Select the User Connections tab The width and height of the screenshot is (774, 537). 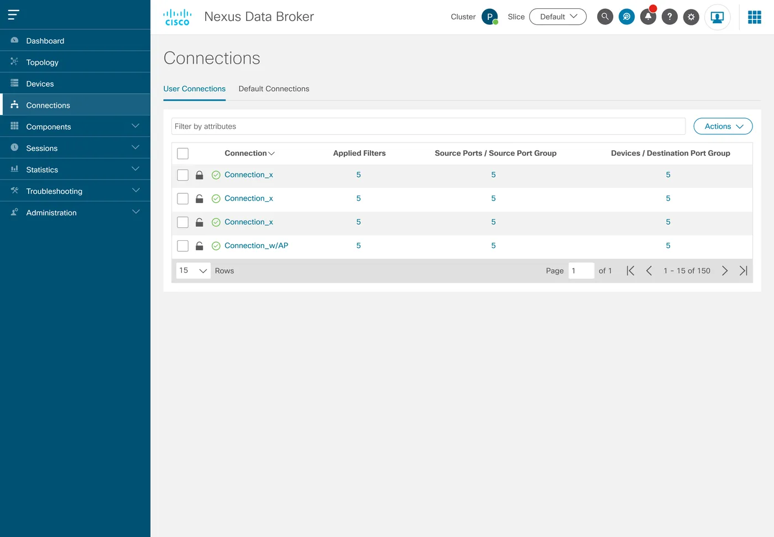coord(195,89)
